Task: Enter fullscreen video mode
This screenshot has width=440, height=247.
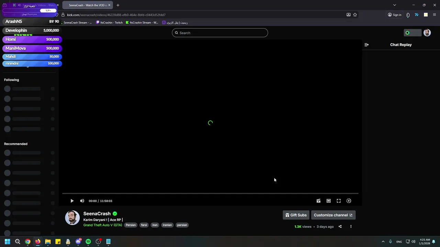Action: click(339, 201)
